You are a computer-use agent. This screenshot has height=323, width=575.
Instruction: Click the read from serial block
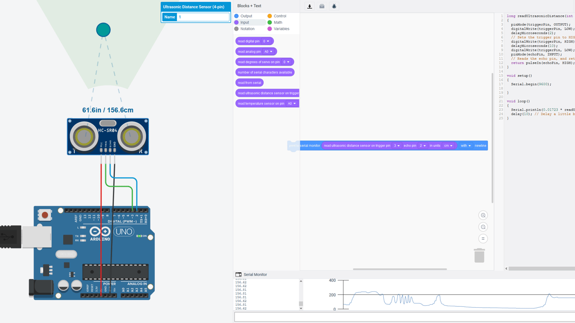[x=250, y=82]
